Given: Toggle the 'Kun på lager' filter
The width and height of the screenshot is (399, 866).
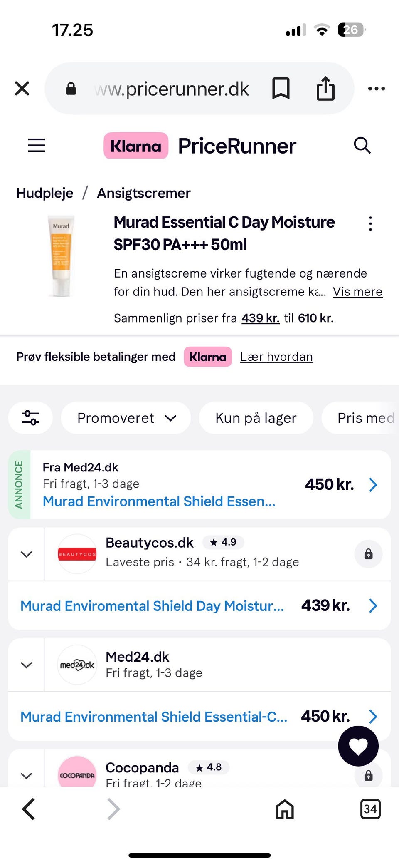Looking at the screenshot, I should pyautogui.click(x=256, y=418).
